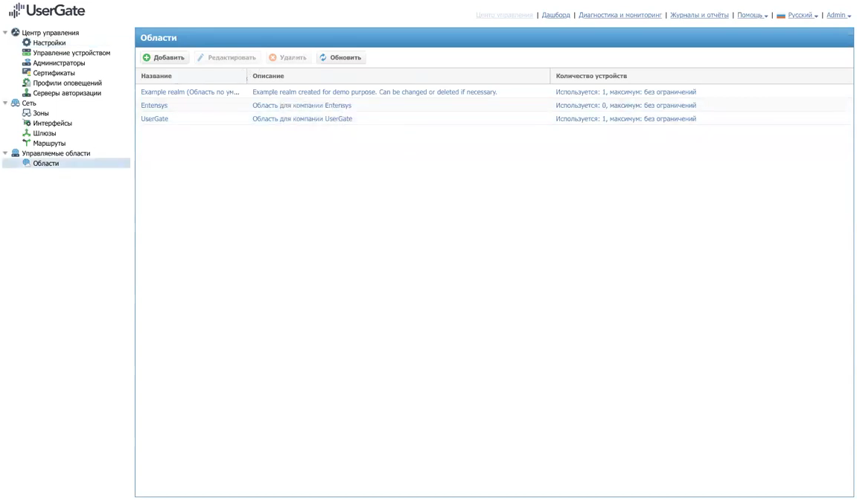
Task: Click the Центр управления tree icon
Action: (16, 32)
